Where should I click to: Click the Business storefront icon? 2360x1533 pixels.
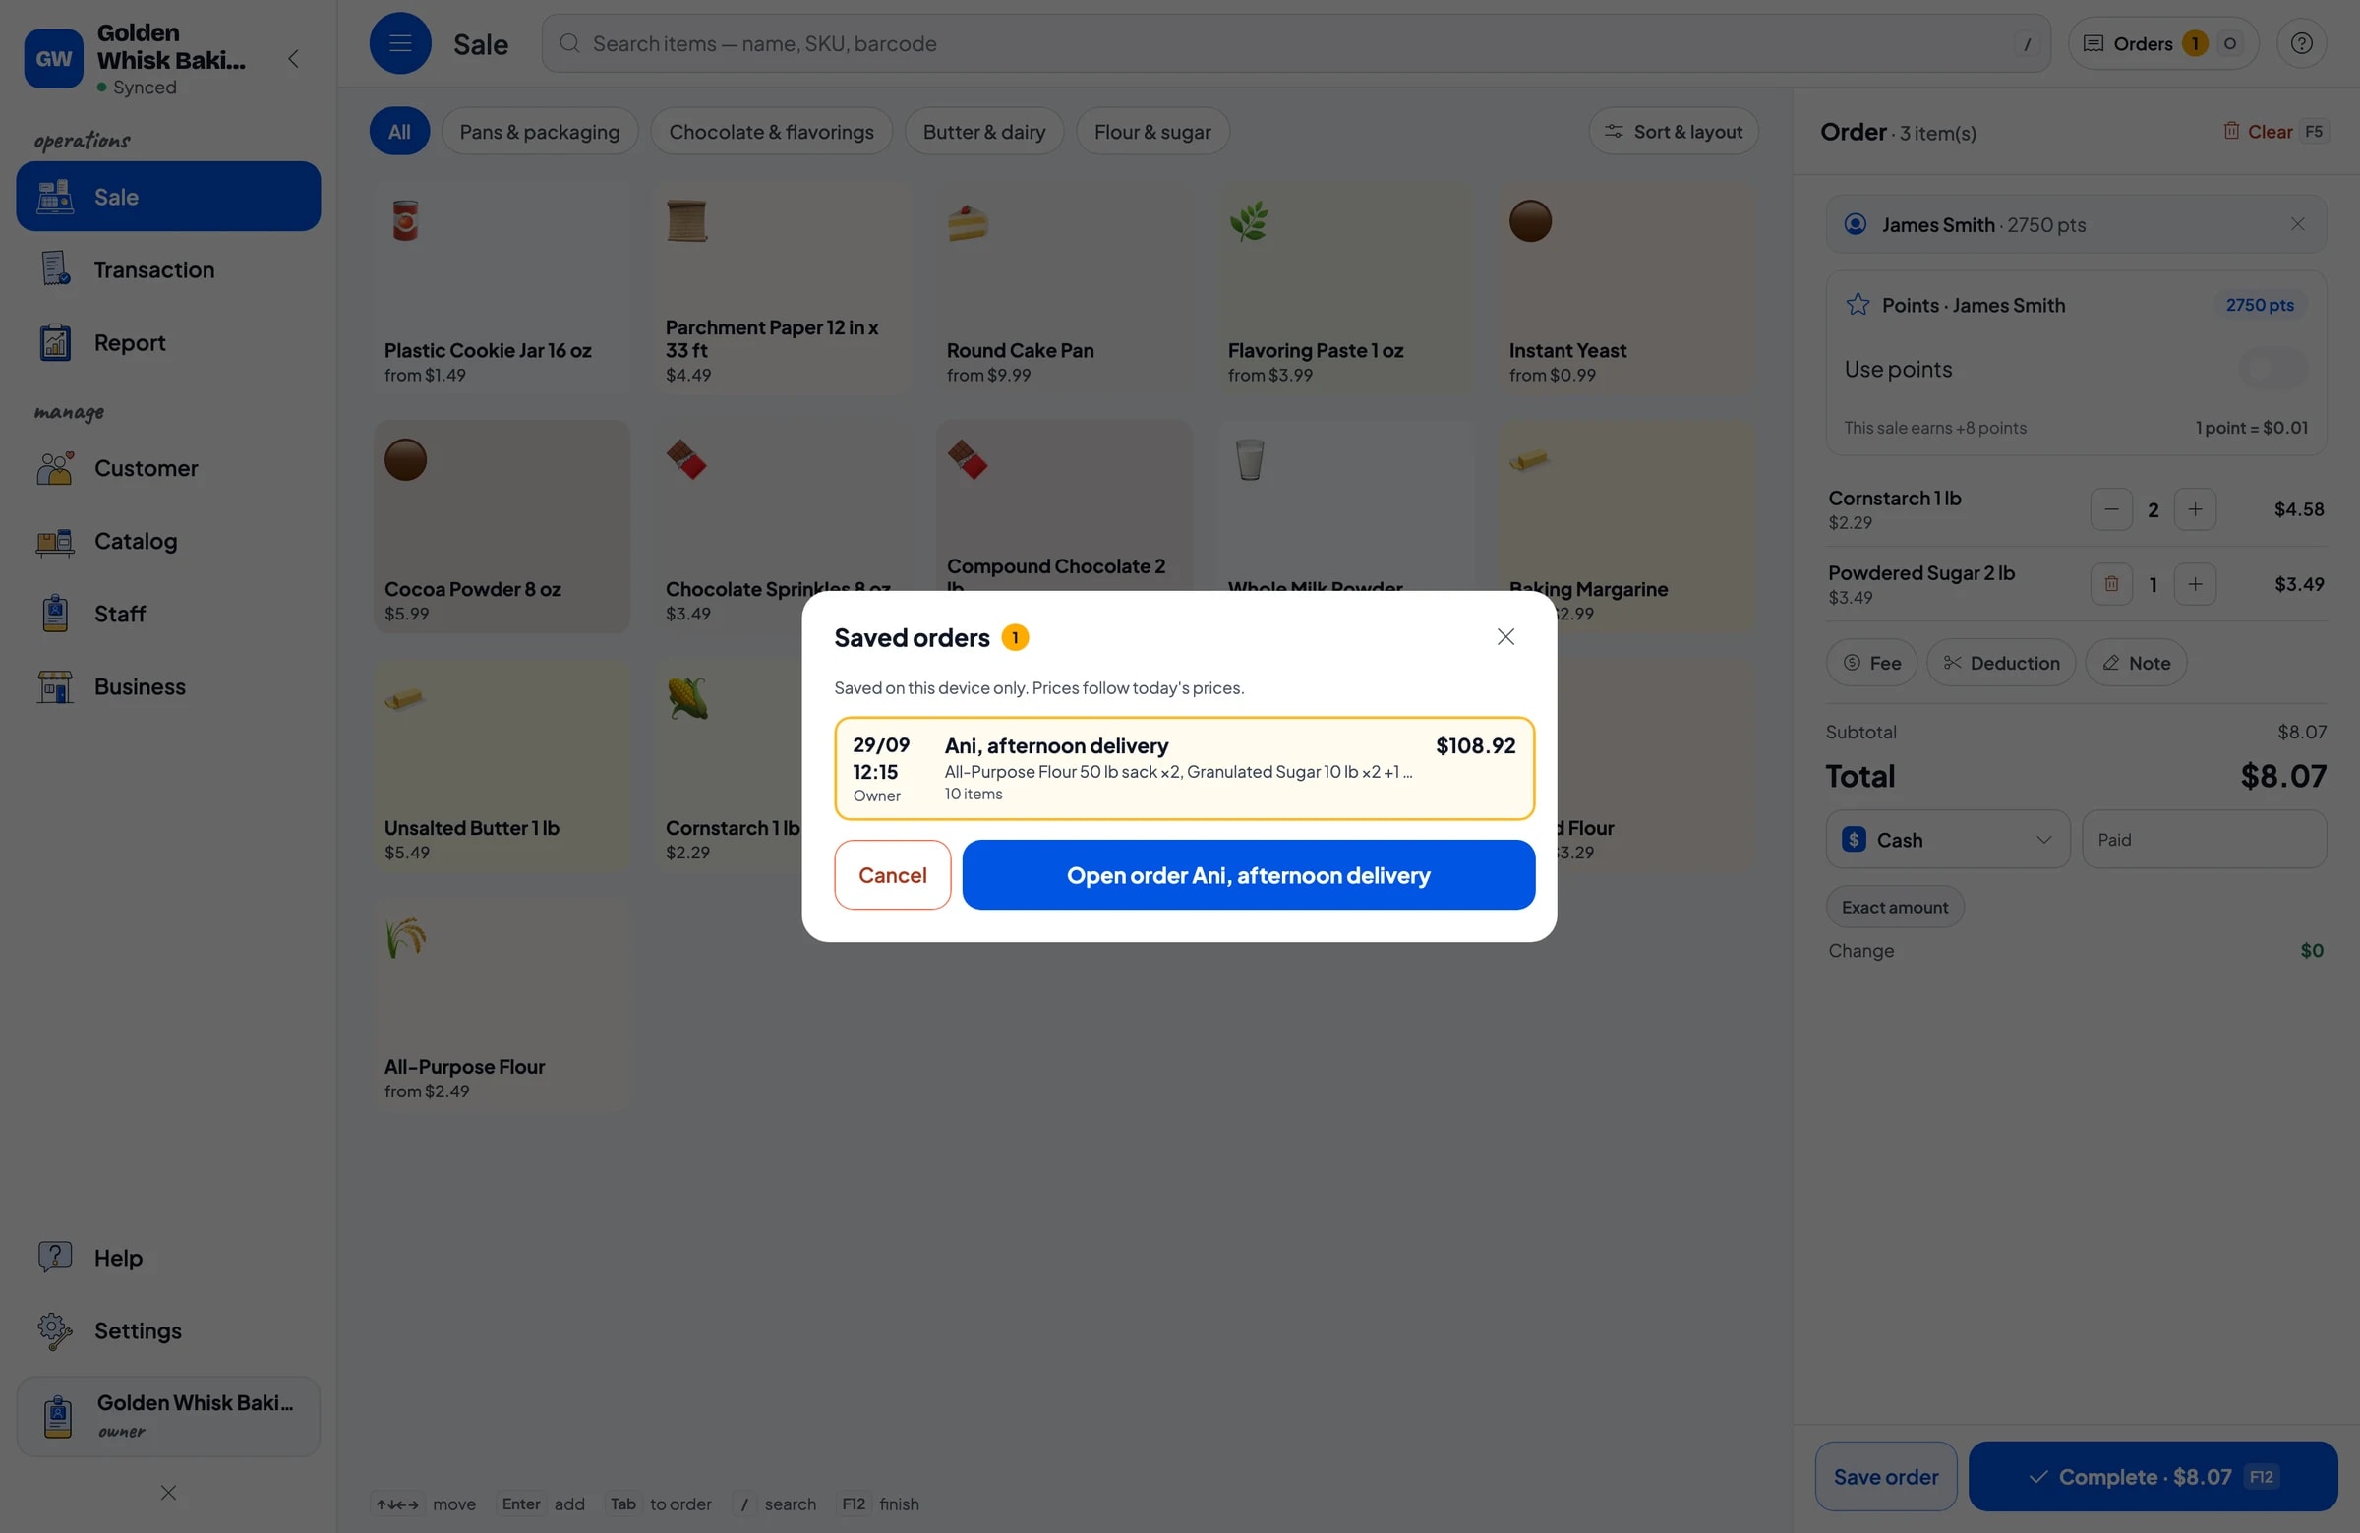[x=55, y=686]
